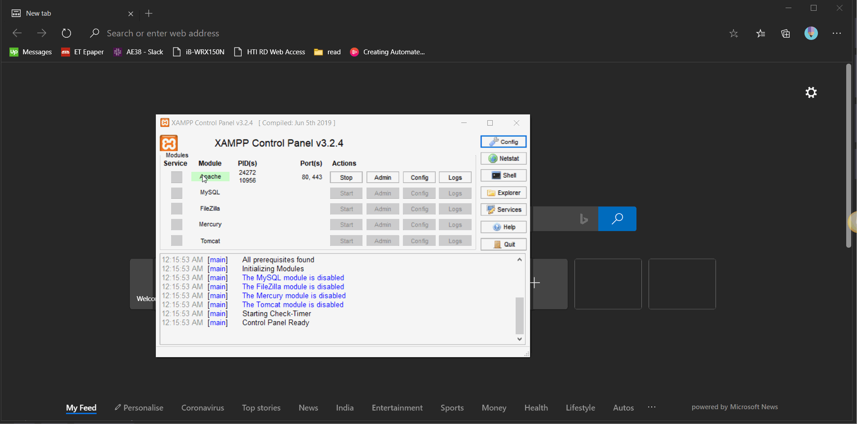This screenshot has height=424, width=857.
Task: Click the browser address bar
Action: pos(404,33)
